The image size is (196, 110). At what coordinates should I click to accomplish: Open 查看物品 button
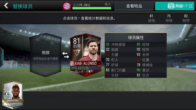[134, 6]
